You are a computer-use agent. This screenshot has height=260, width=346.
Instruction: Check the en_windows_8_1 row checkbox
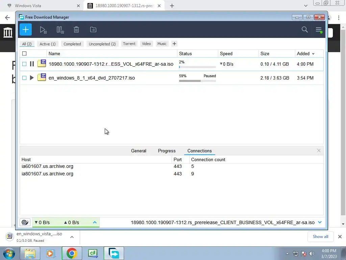[24, 78]
